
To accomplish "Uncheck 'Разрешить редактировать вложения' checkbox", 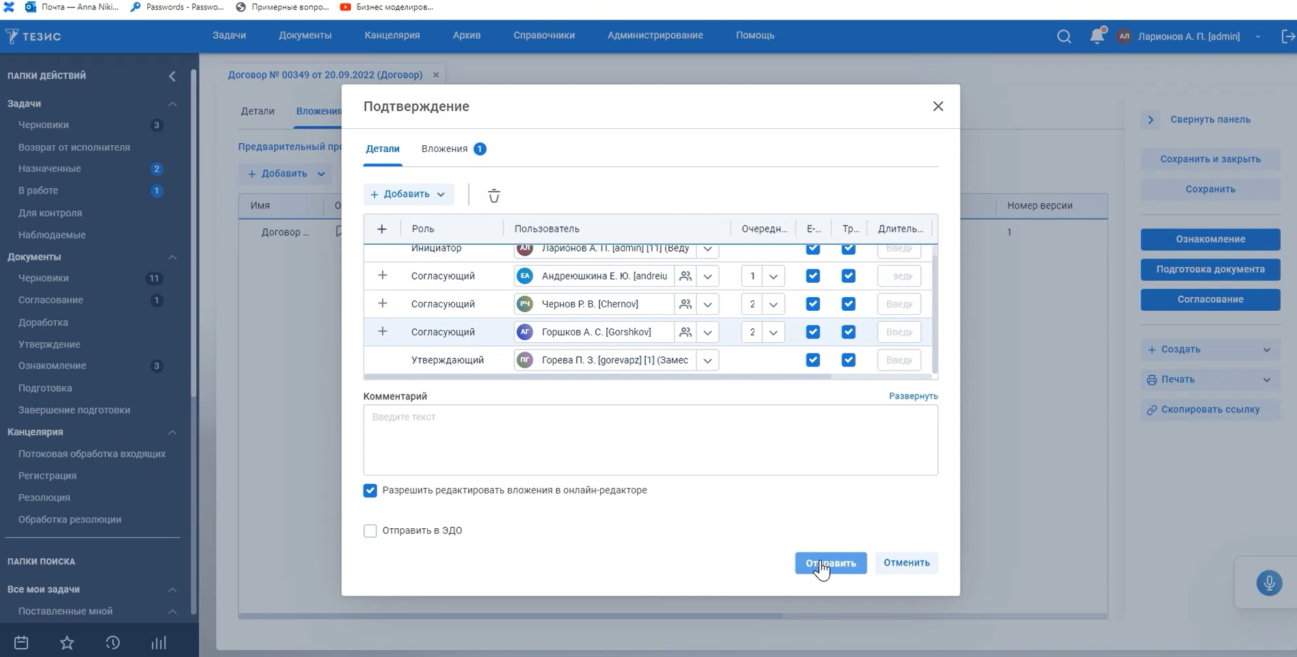I will [x=370, y=491].
